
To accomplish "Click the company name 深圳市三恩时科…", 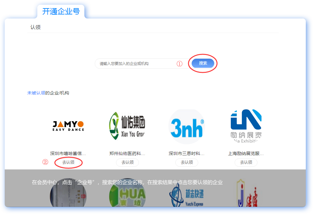I will click(186, 153).
